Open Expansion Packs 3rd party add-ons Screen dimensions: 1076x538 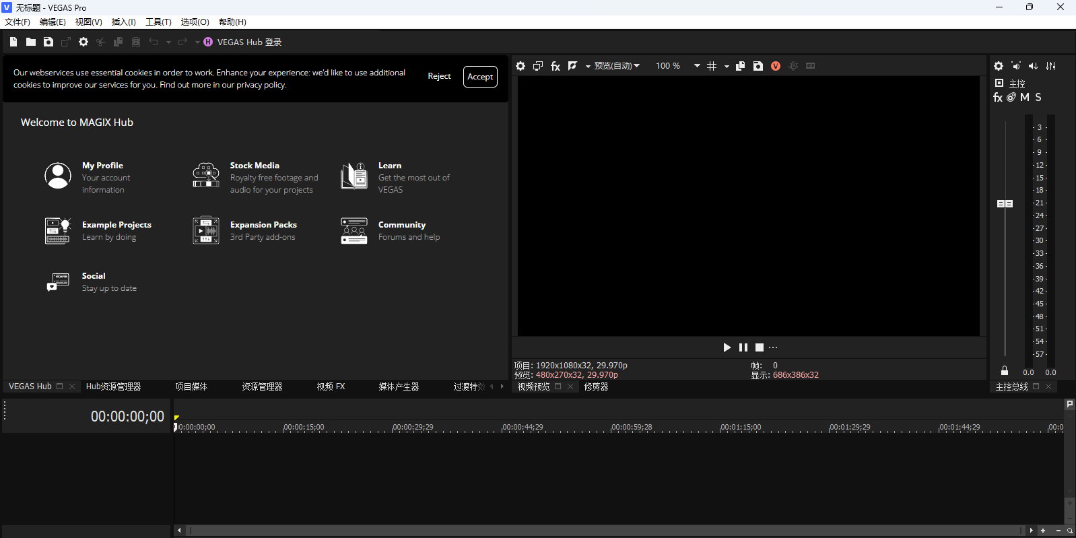tap(245, 230)
